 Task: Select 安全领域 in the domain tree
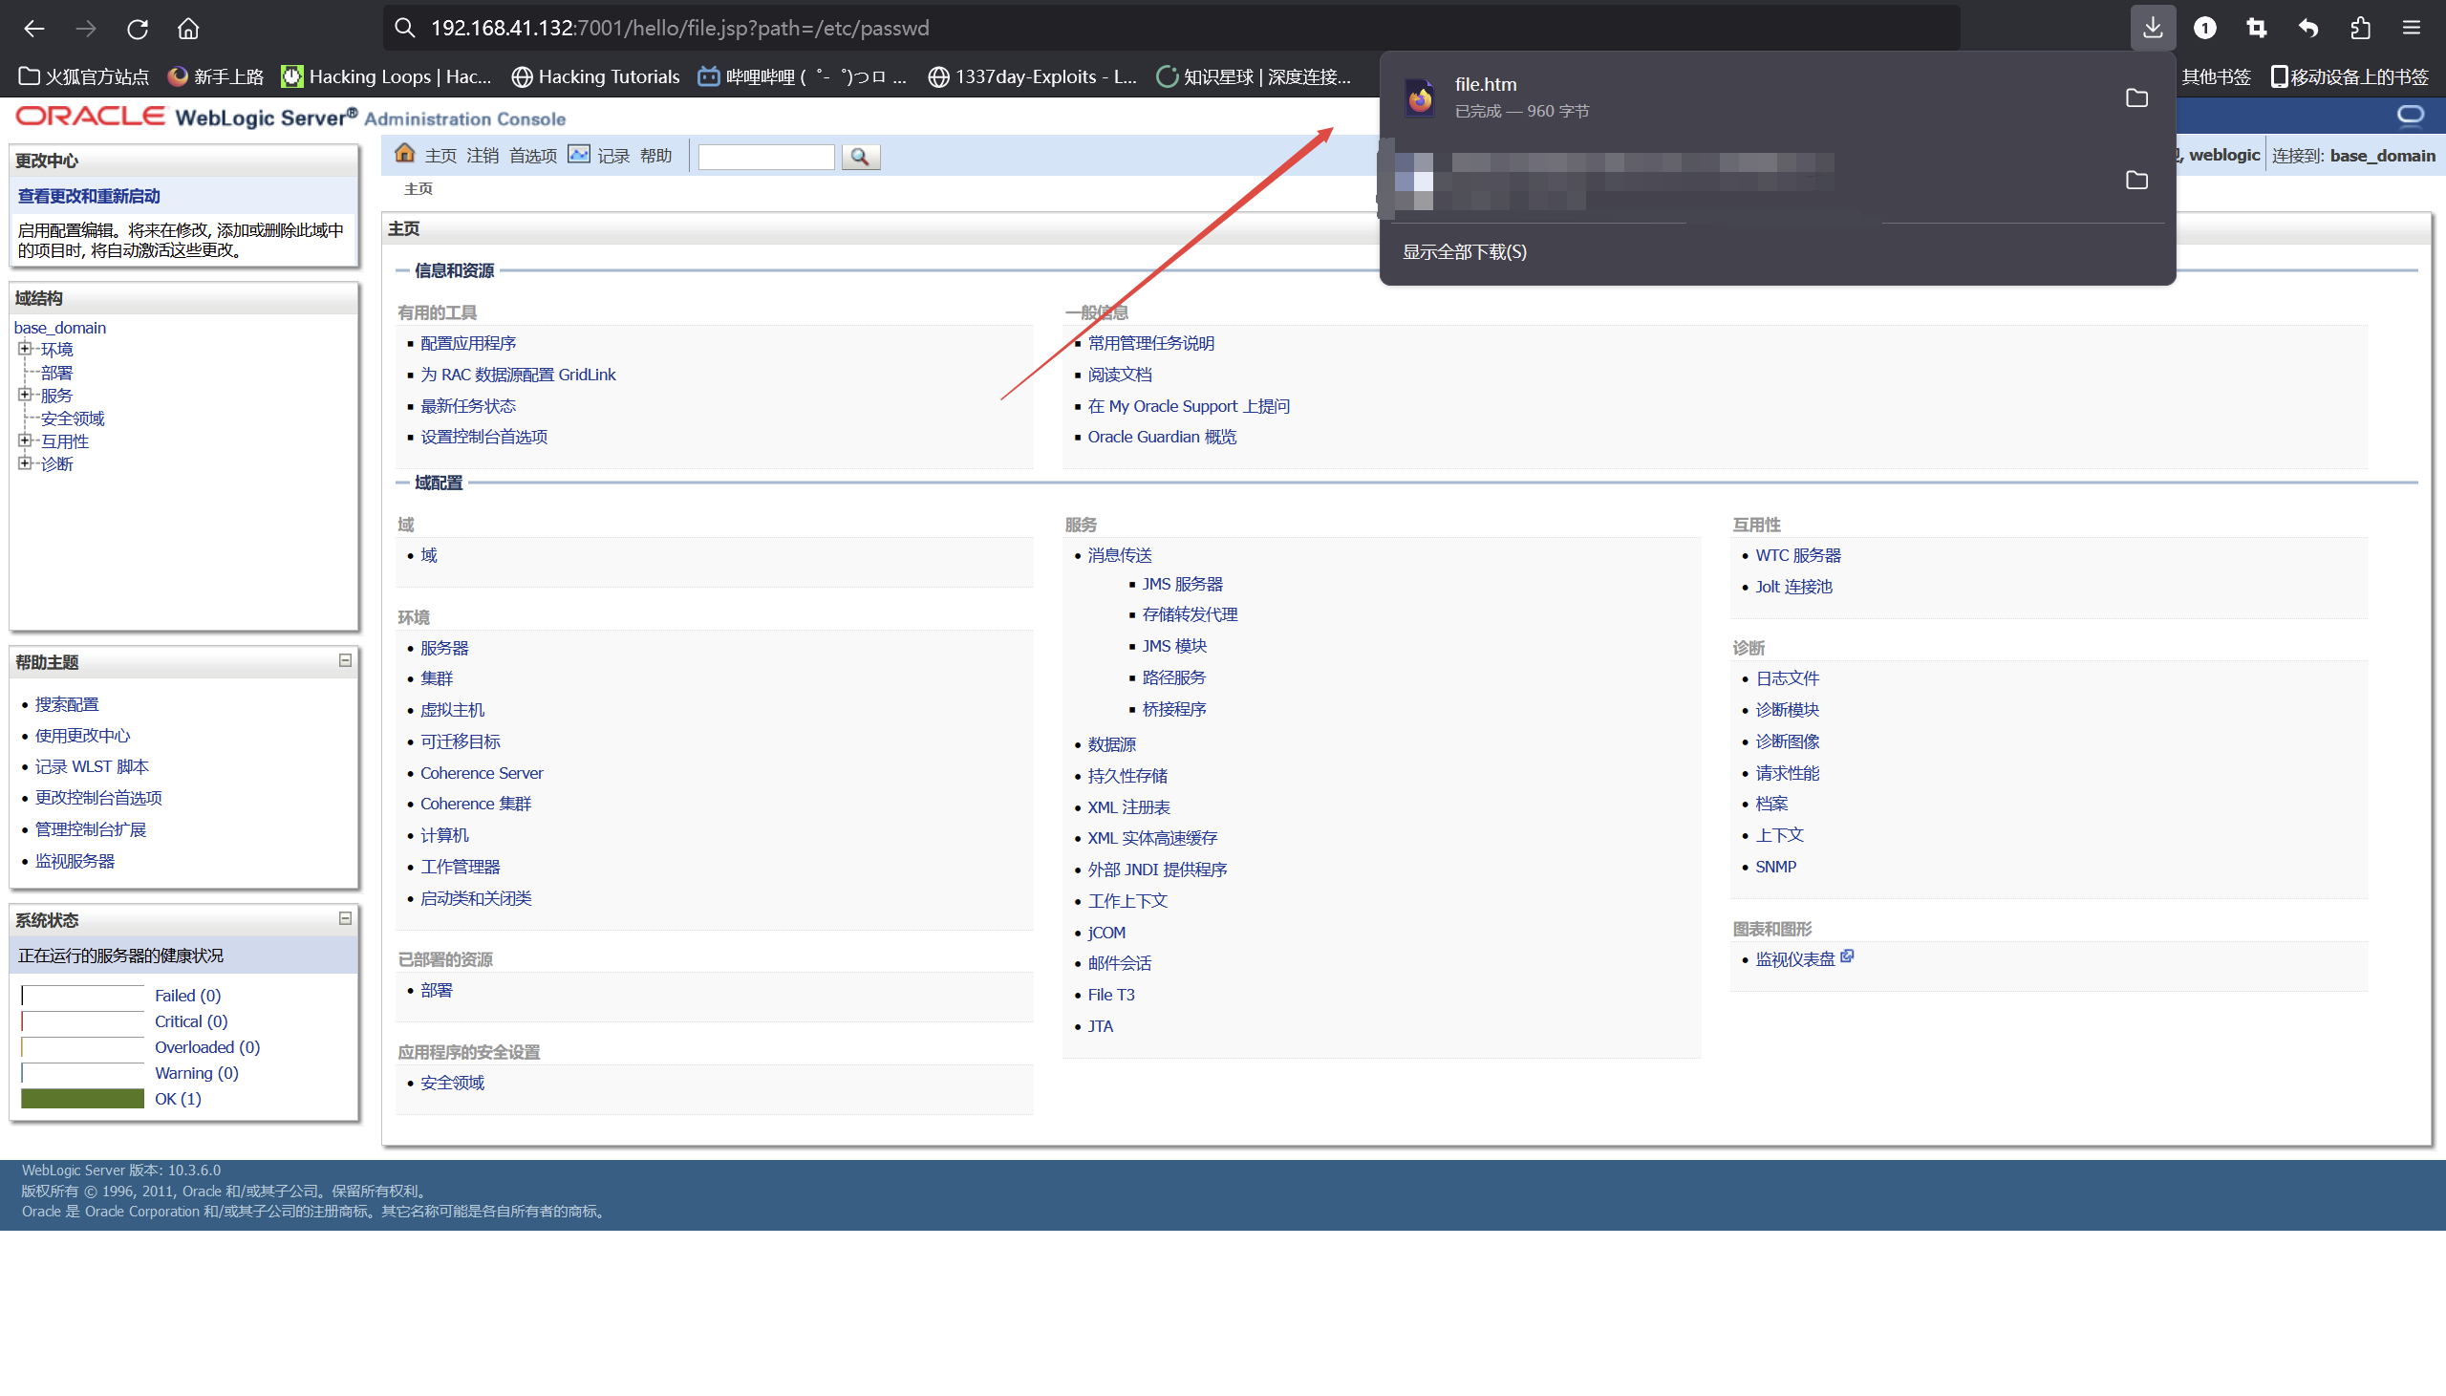73,419
